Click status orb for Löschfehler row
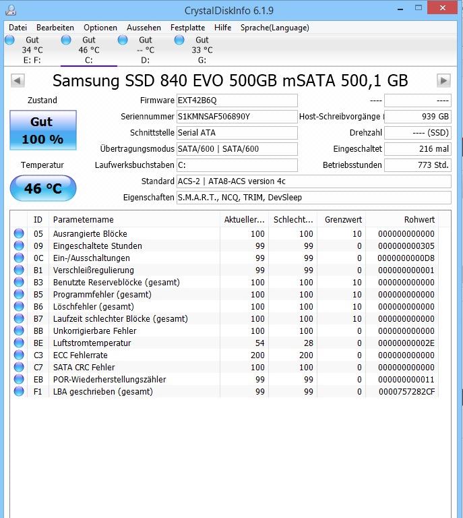Screen dimensions: 463x518 click(x=19, y=306)
